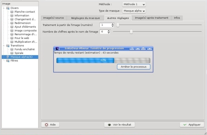Click the icon beside Spirale

[x=12, y=53]
